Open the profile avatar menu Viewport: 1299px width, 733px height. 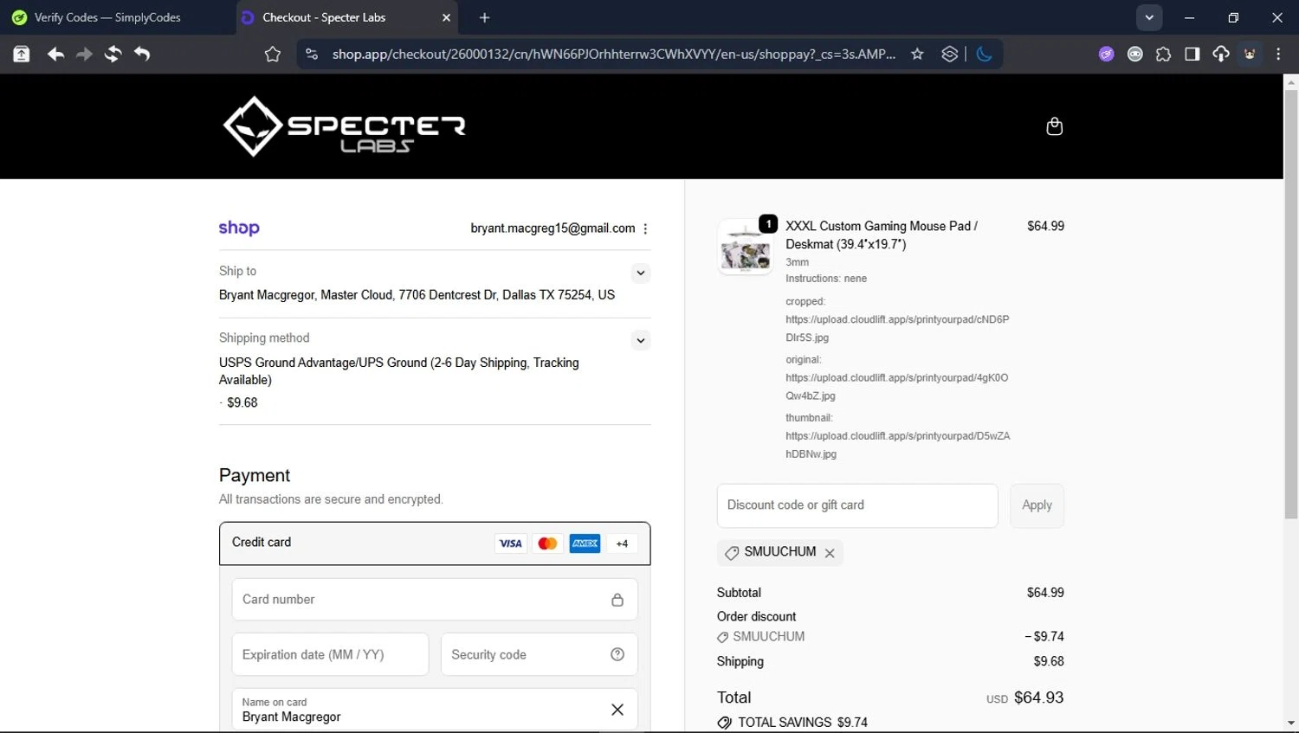[x=1250, y=55]
